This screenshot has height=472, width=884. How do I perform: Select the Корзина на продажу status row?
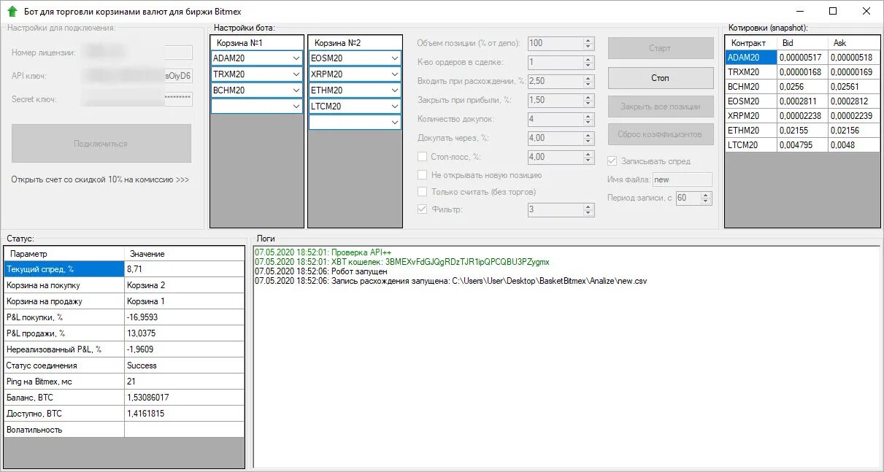click(x=124, y=301)
